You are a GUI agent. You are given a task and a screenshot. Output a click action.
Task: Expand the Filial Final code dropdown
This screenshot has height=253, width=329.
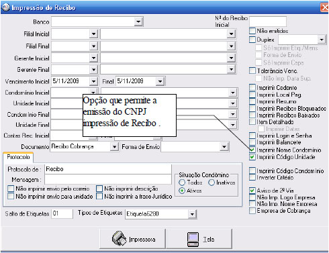pyautogui.click(x=93, y=46)
